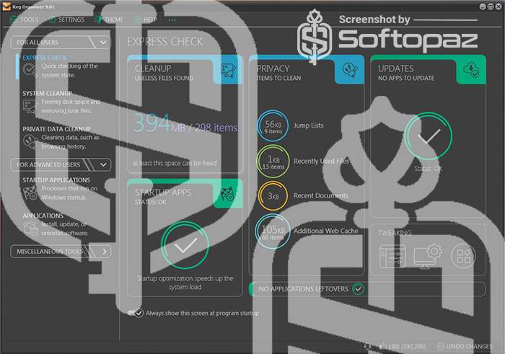Toggle Always show this screen at startup
505x354 pixels.
click(x=135, y=313)
